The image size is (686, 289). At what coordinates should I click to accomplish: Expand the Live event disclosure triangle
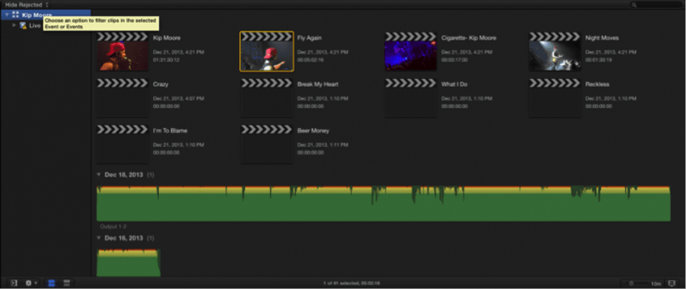click(14, 25)
